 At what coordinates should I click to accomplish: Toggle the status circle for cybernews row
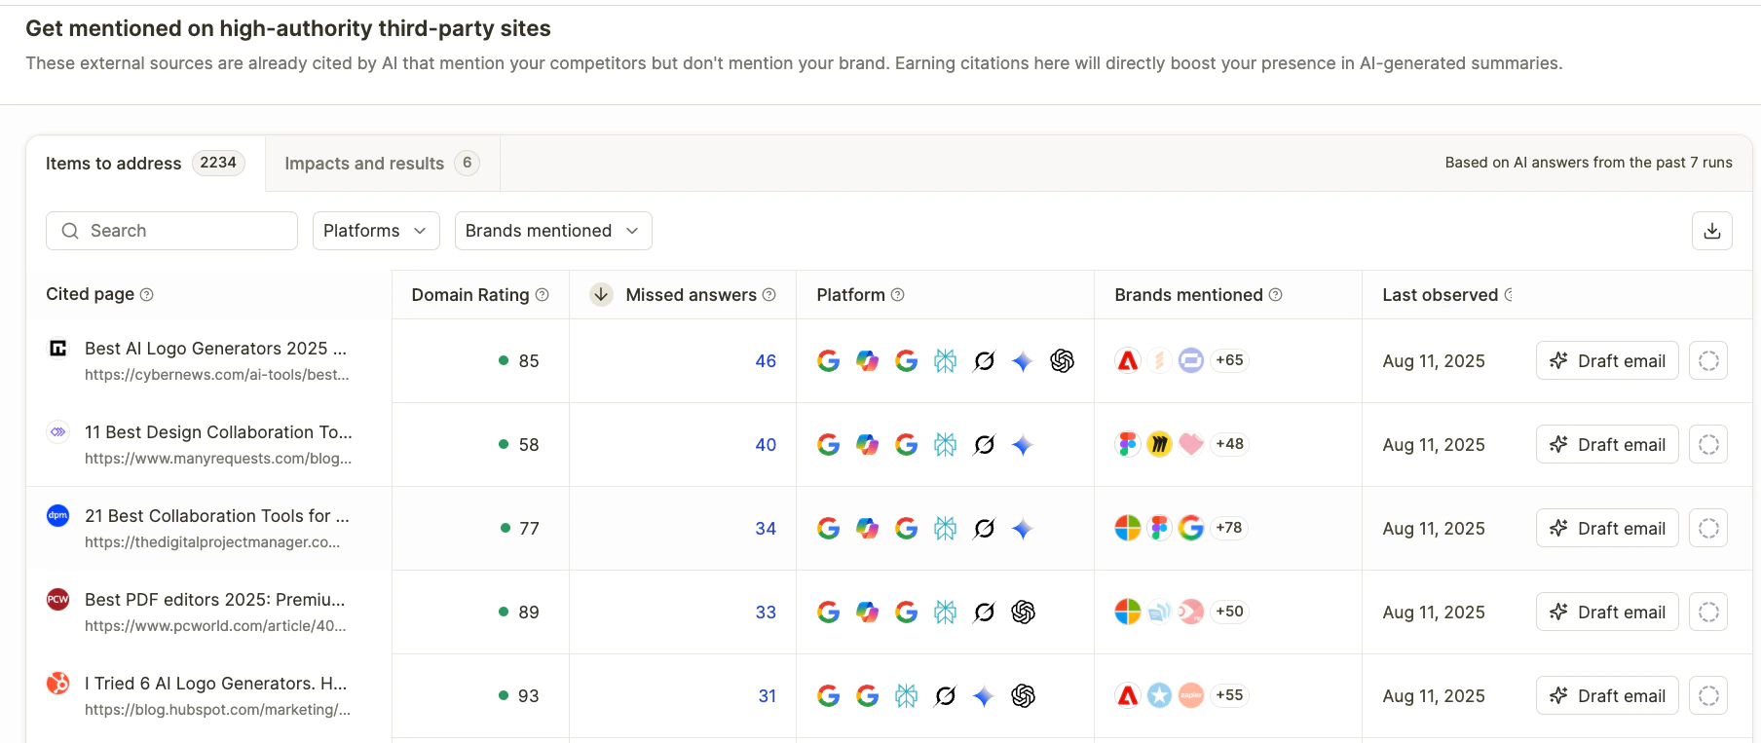click(1707, 361)
